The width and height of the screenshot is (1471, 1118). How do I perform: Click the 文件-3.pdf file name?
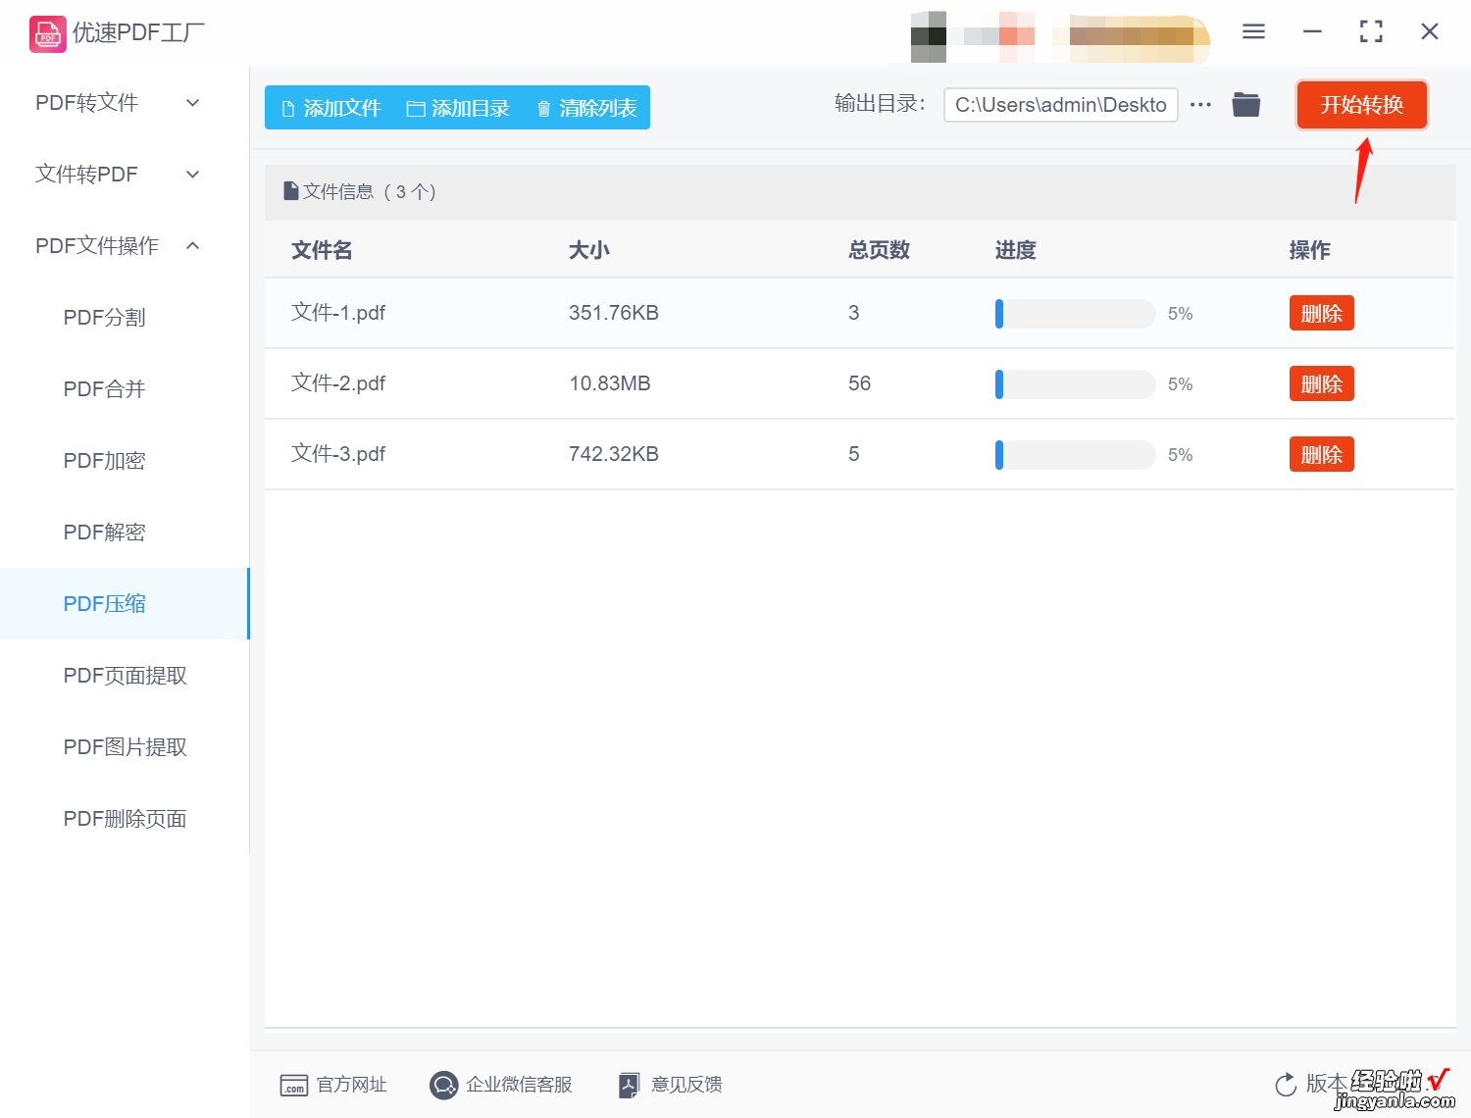[338, 454]
